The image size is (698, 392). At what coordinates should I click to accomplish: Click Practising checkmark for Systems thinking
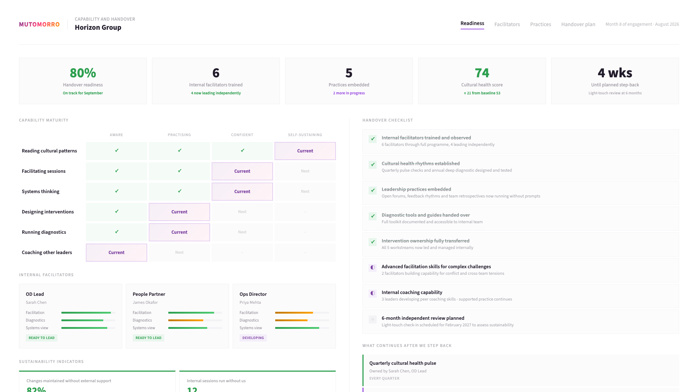180,191
